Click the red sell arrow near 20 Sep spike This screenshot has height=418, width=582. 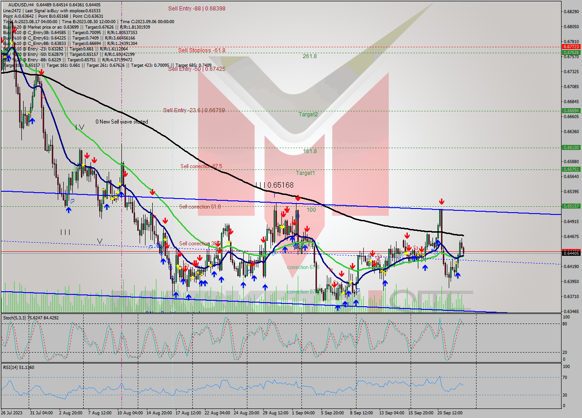(x=441, y=201)
